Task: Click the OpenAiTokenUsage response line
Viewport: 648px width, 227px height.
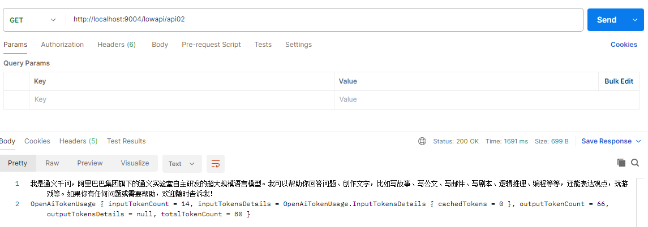Action: [320, 209]
